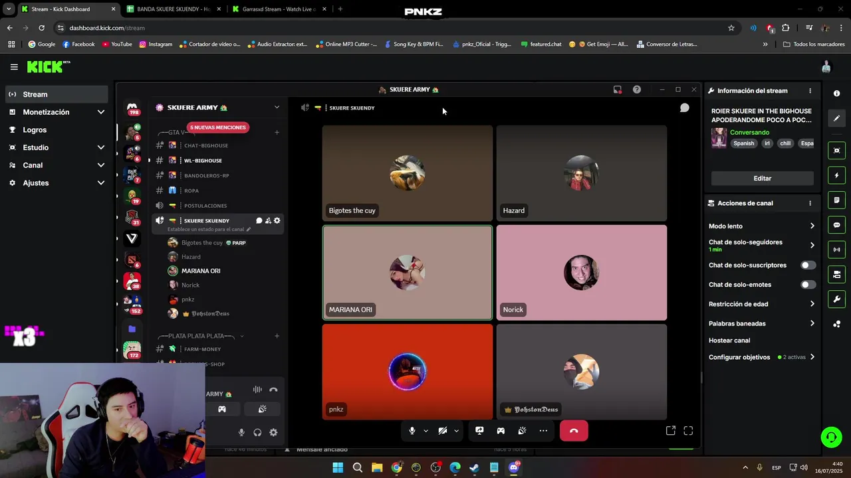This screenshot has height=478, width=851.
Task: Open camera options dropdown arrow
Action: 456,431
